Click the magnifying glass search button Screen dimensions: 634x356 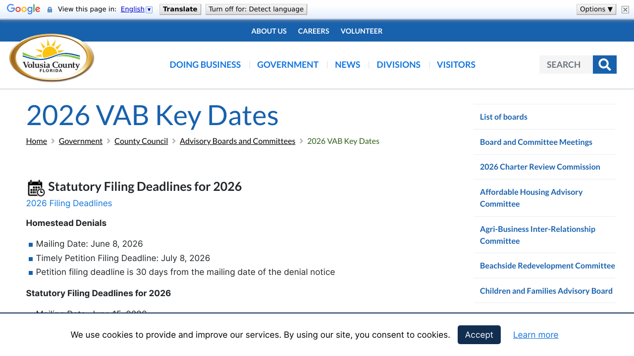click(605, 64)
